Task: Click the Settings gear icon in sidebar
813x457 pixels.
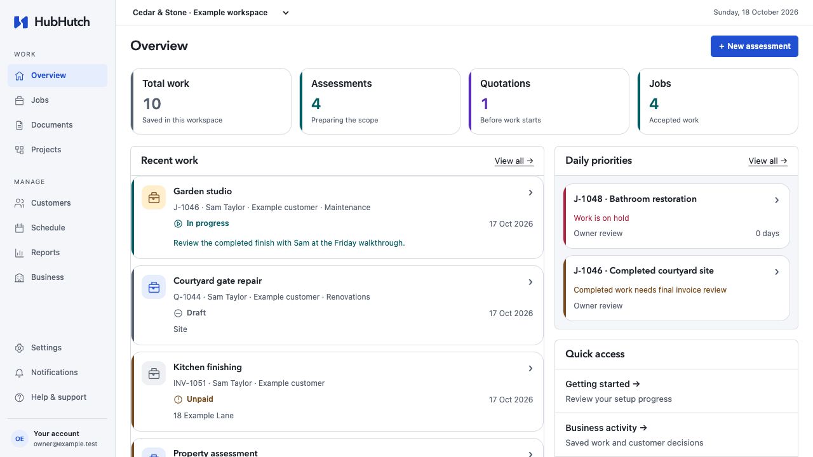Action: tap(19, 348)
